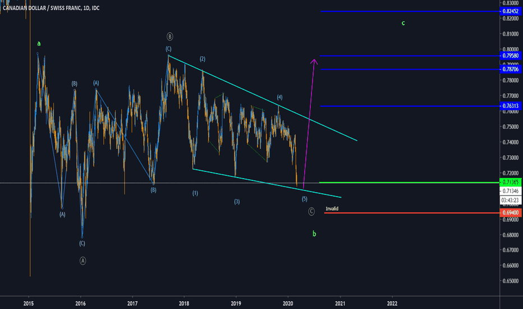Select the 0.82452 blue price label
This screenshot has width=523, height=309.
coord(510,11)
